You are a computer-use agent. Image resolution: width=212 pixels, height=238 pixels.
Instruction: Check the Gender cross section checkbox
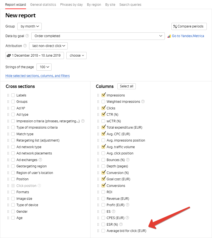[x=13, y=212]
